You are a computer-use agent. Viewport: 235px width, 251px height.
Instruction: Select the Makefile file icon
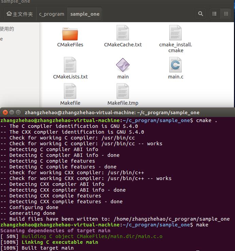[70, 91]
